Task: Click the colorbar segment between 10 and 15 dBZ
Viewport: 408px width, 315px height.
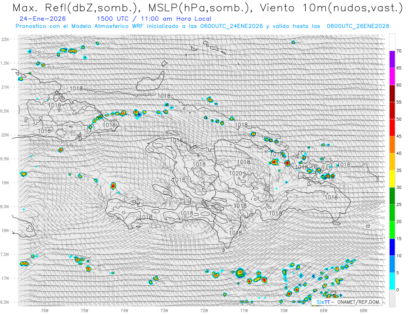Action: (392, 247)
